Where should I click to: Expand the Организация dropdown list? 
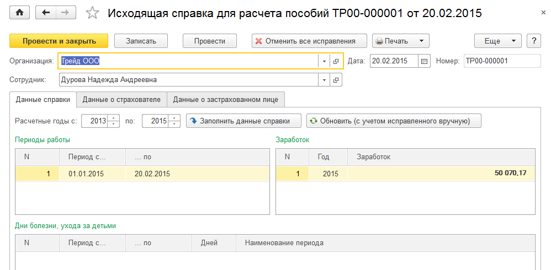point(324,61)
